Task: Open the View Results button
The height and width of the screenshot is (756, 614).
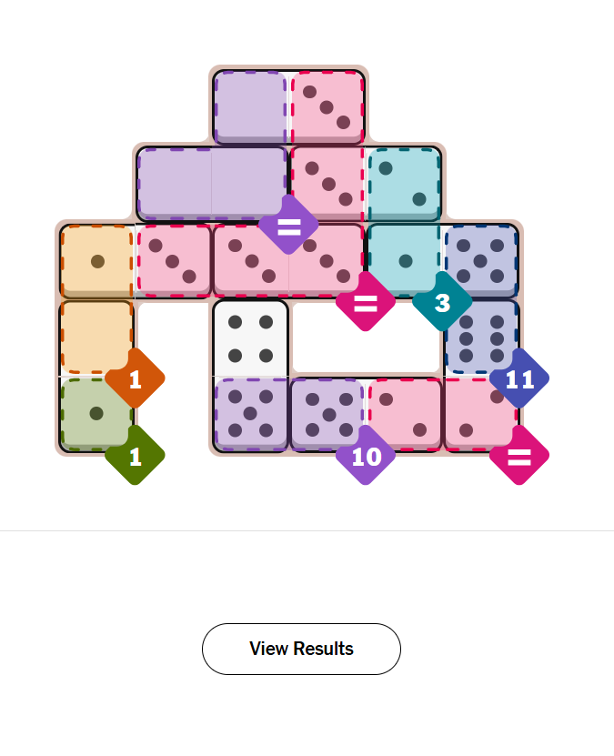Action: tap(301, 649)
